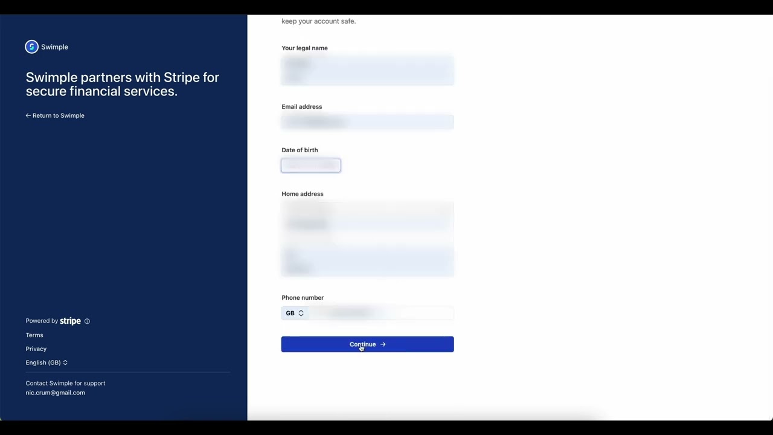Click the Email address field
The height and width of the screenshot is (435, 773).
pyautogui.click(x=367, y=121)
